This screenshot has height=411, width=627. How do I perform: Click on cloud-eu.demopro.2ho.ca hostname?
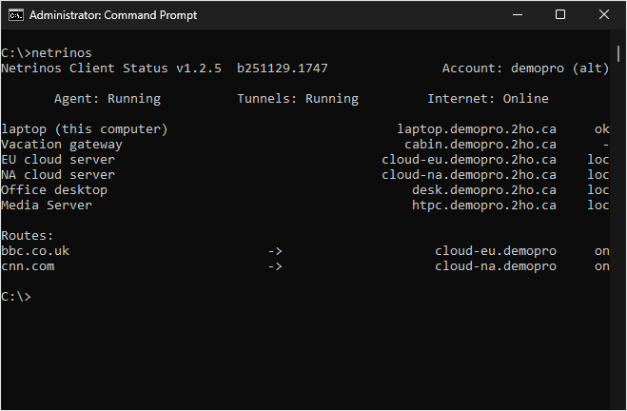click(x=468, y=160)
